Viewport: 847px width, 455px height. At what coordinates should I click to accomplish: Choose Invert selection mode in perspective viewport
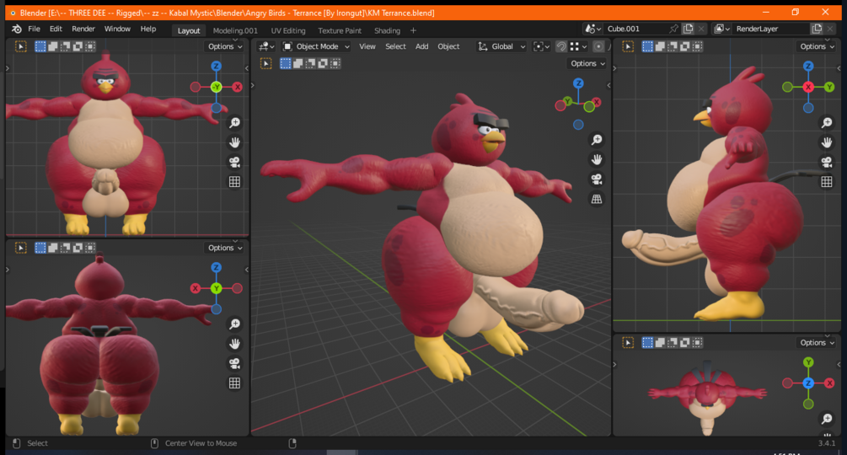(x=323, y=64)
